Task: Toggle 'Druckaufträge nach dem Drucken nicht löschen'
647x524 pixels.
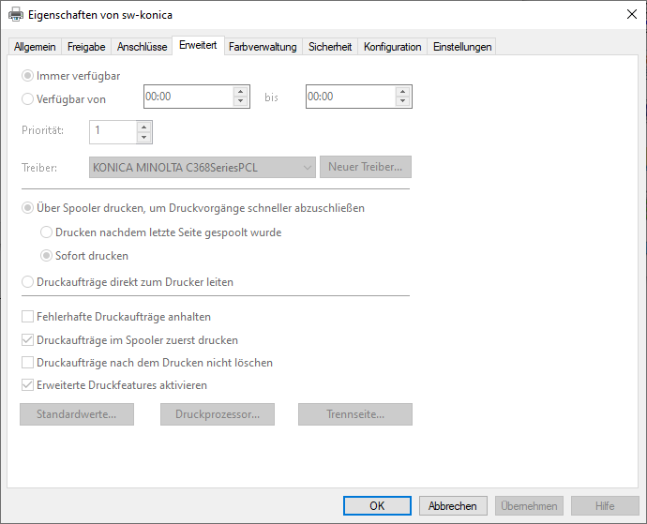Action: tap(27, 362)
